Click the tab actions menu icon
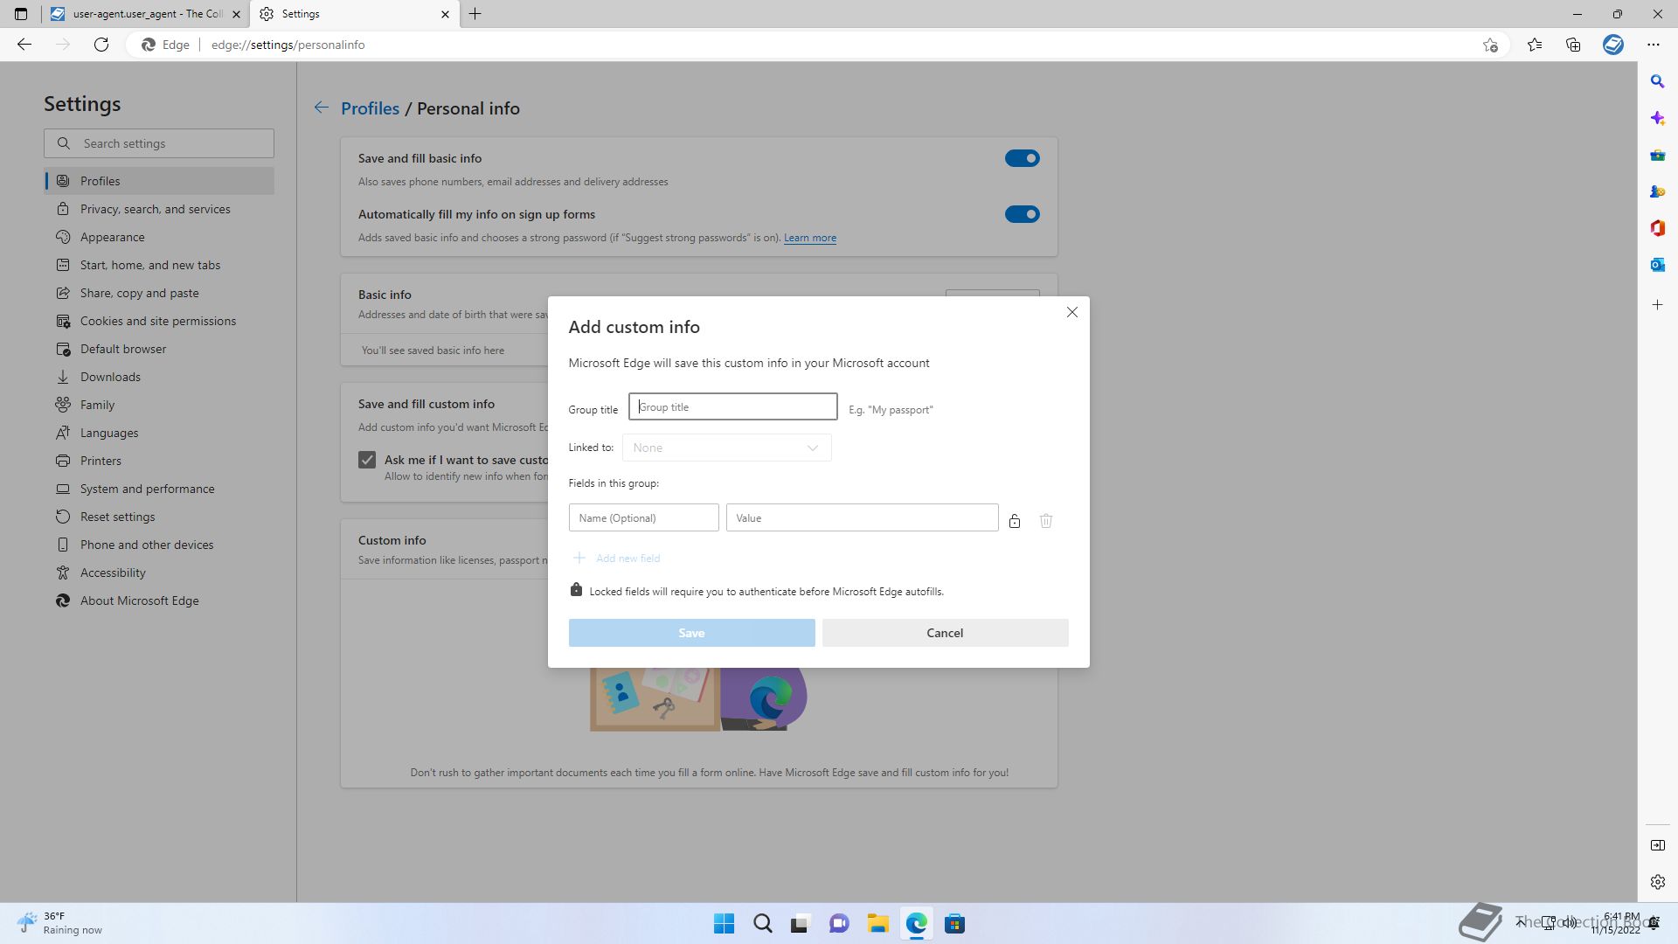Image resolution: width=1678 pixels, height=944 pixels. [x=21, y=14]
